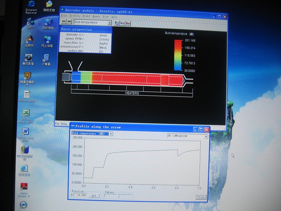This screenshot has width=281, height=211.
Task: Open Internet Explorer desktop icon
Action: (x=31, y=7)
